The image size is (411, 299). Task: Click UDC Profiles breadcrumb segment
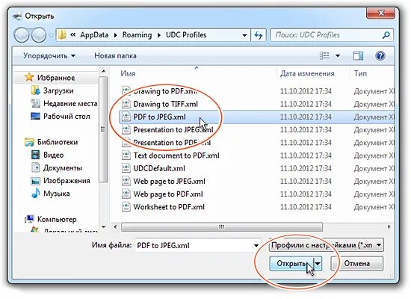tap(186, 35)
